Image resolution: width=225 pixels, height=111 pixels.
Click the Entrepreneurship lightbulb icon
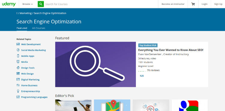pyautogui.click(x=18, y=91)
